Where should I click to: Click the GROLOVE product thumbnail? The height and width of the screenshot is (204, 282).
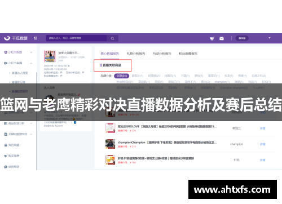coord(111,128)
